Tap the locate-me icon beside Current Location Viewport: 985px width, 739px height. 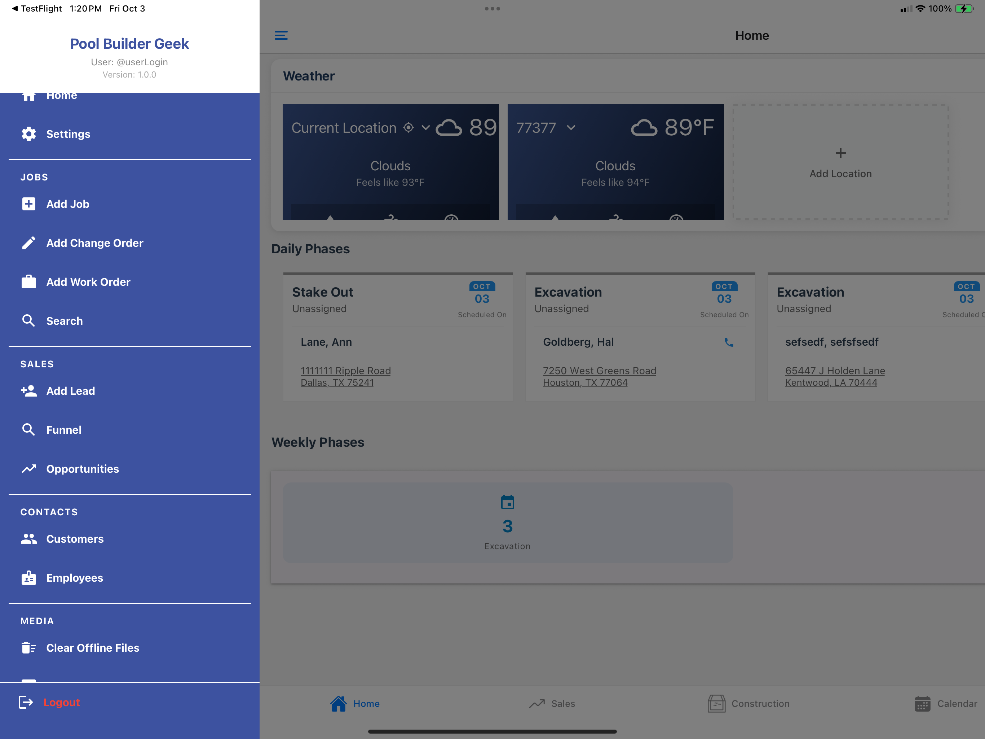pyautogui.click(x=408, y=128)
